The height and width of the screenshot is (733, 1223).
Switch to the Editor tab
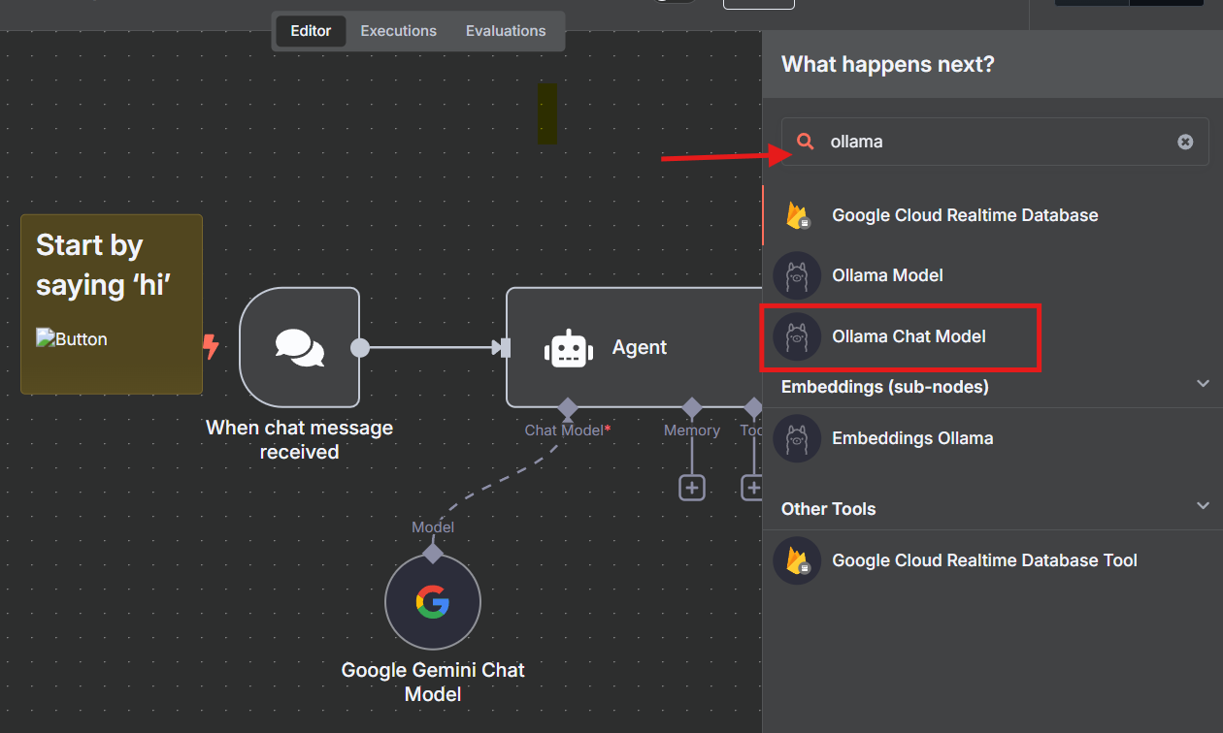311,31
